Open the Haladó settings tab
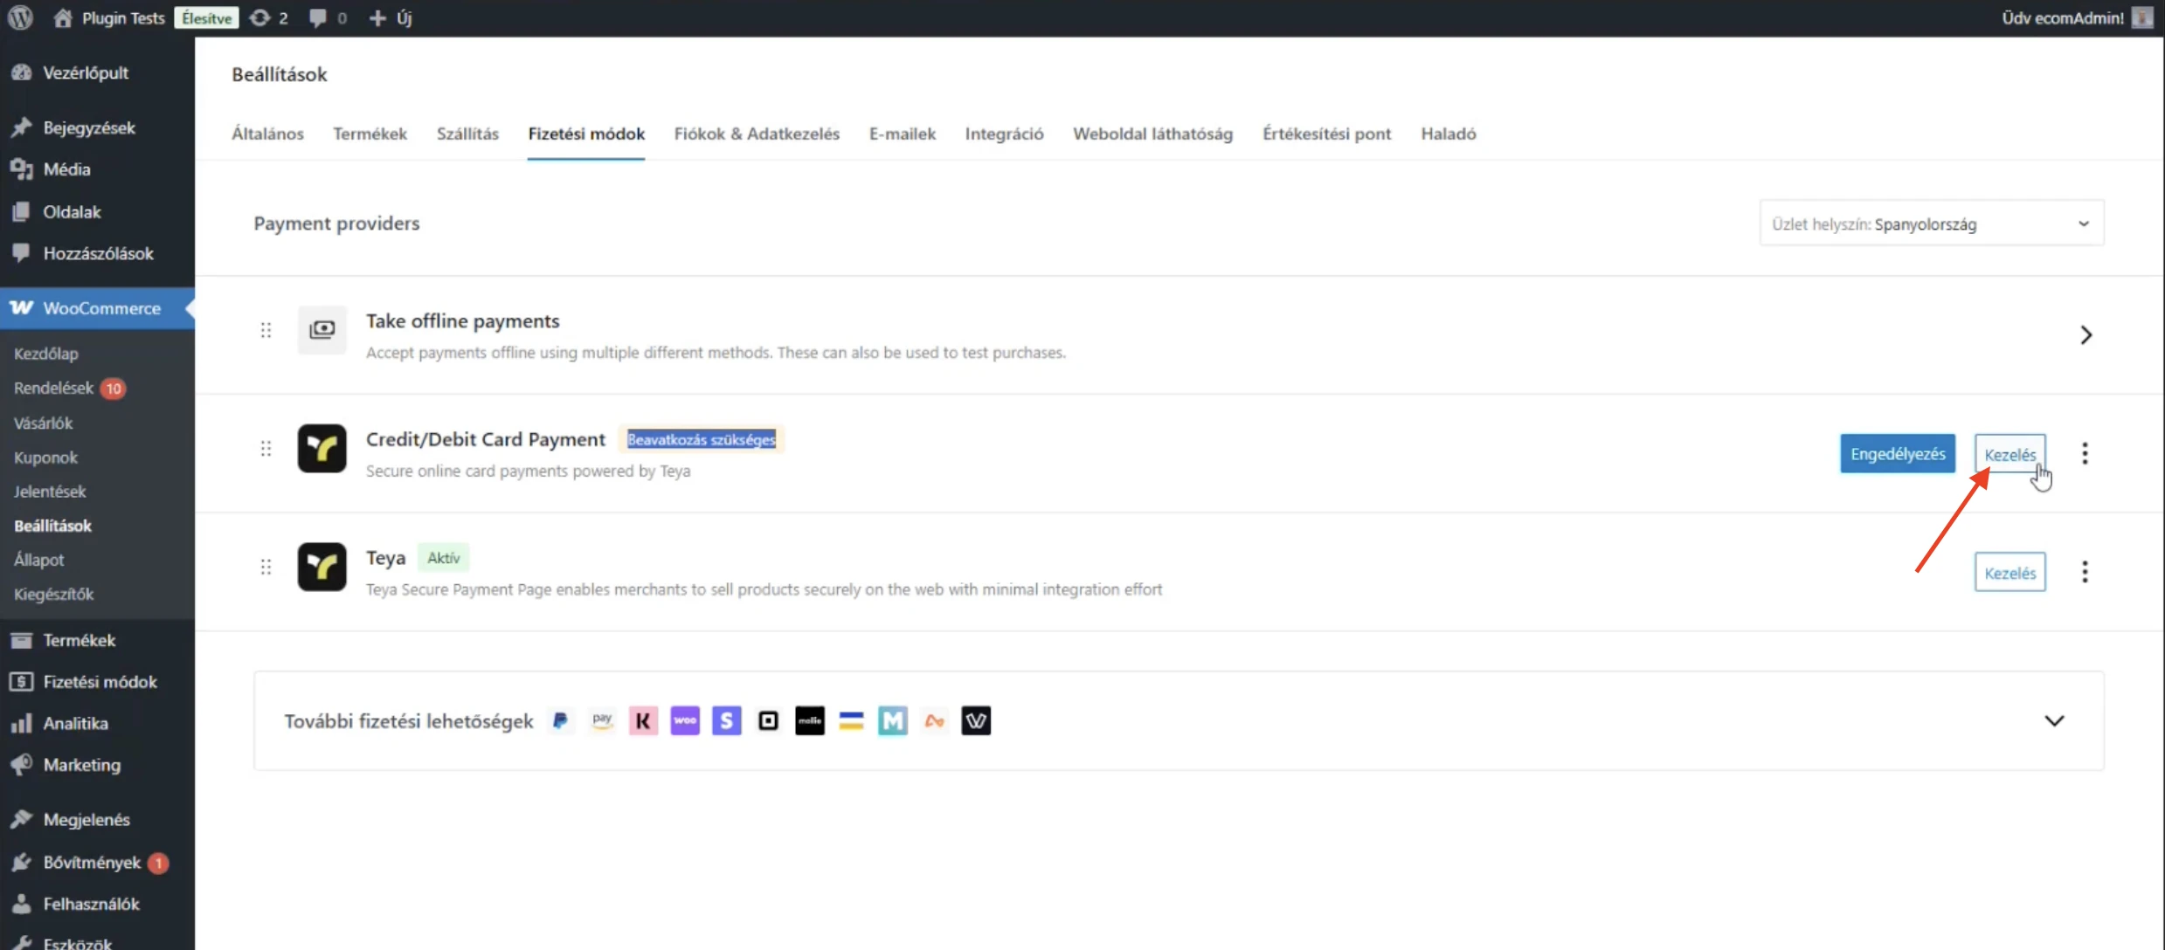2165x950 pixels. coord(1448,134)
